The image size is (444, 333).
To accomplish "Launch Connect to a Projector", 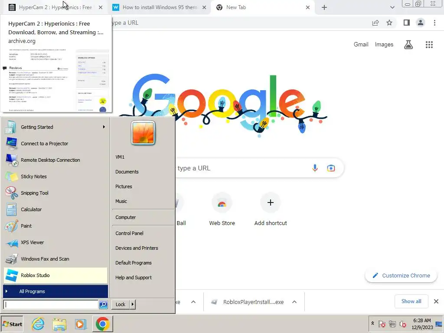I will tap(55, 144).
